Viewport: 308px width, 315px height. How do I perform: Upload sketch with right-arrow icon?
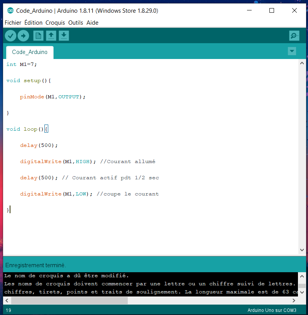click(x=23, y=36)
